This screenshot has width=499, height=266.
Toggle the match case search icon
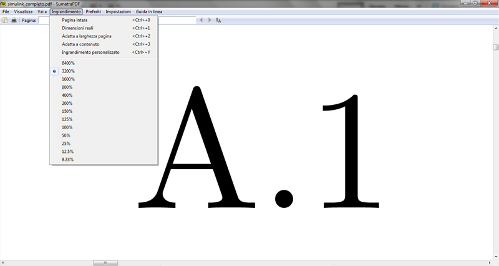pyautogui.click(x=218, y=20)
